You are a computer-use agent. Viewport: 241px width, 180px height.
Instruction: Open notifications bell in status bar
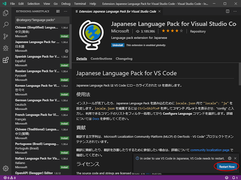pyautogui.click(x=235, y=178)
